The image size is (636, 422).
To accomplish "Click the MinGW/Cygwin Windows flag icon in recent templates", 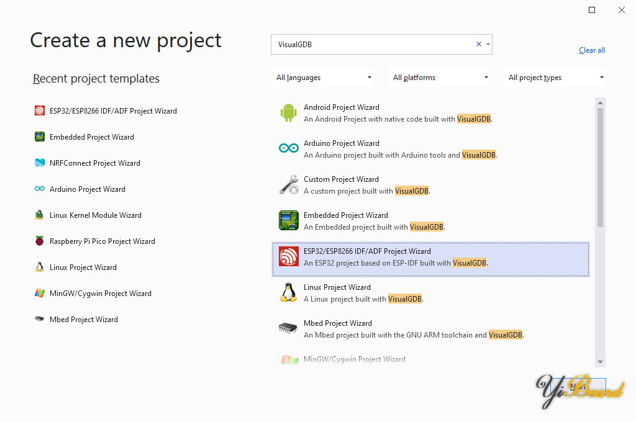I will [x=39, y=293].
